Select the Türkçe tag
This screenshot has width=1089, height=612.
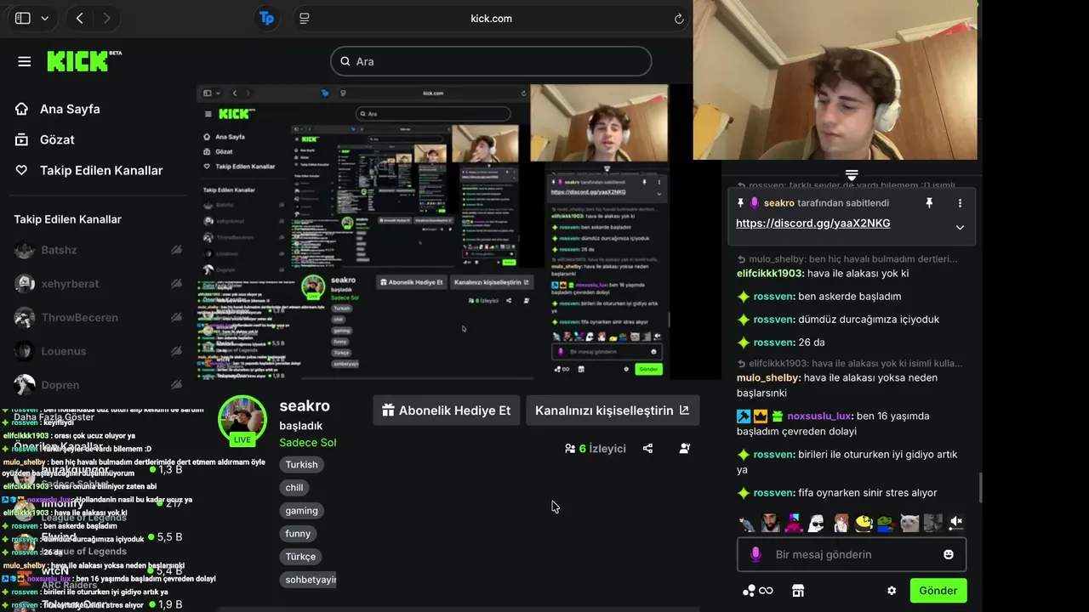(300, 557)
